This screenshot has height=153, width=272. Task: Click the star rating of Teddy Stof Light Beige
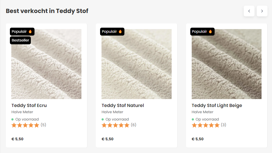206,125
